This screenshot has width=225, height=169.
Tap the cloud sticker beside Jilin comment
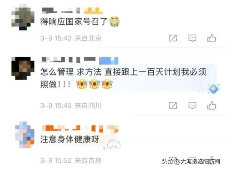click(x=112, y=145)
